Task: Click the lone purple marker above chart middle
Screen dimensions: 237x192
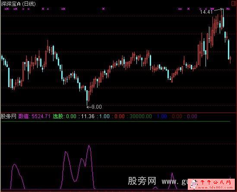Action: 103,9
